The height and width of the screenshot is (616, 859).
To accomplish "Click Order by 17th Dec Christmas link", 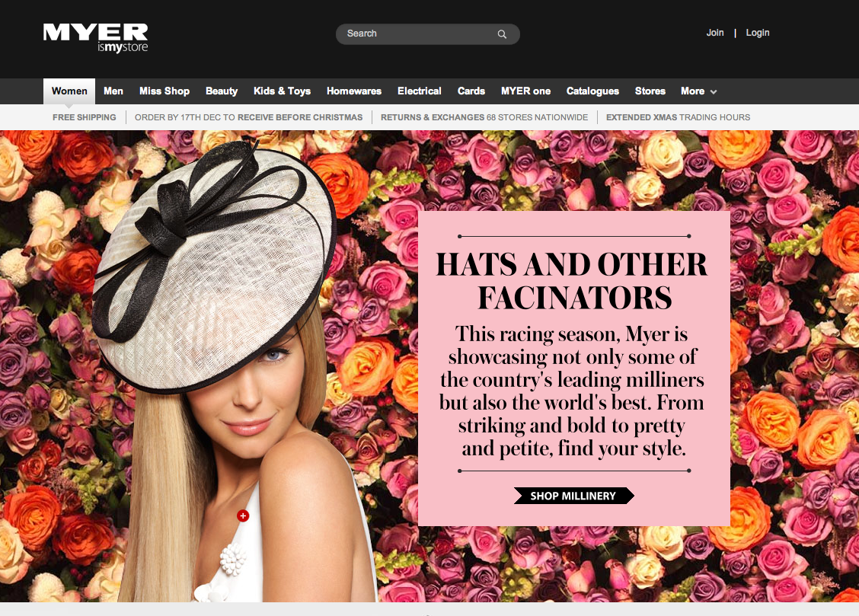I will click(249, 117).
